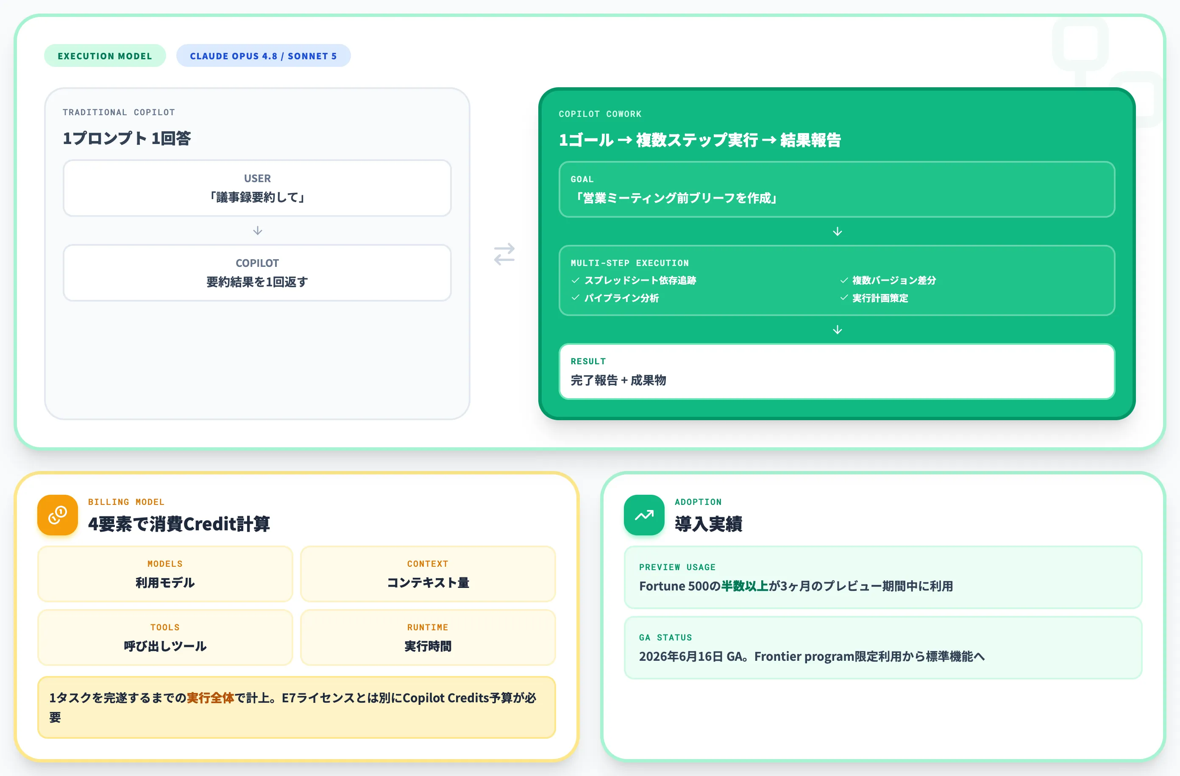Select the CONTEXT コンテキスト量 tile
This screenshot has width=1180, height=776.
pos(428,574)
